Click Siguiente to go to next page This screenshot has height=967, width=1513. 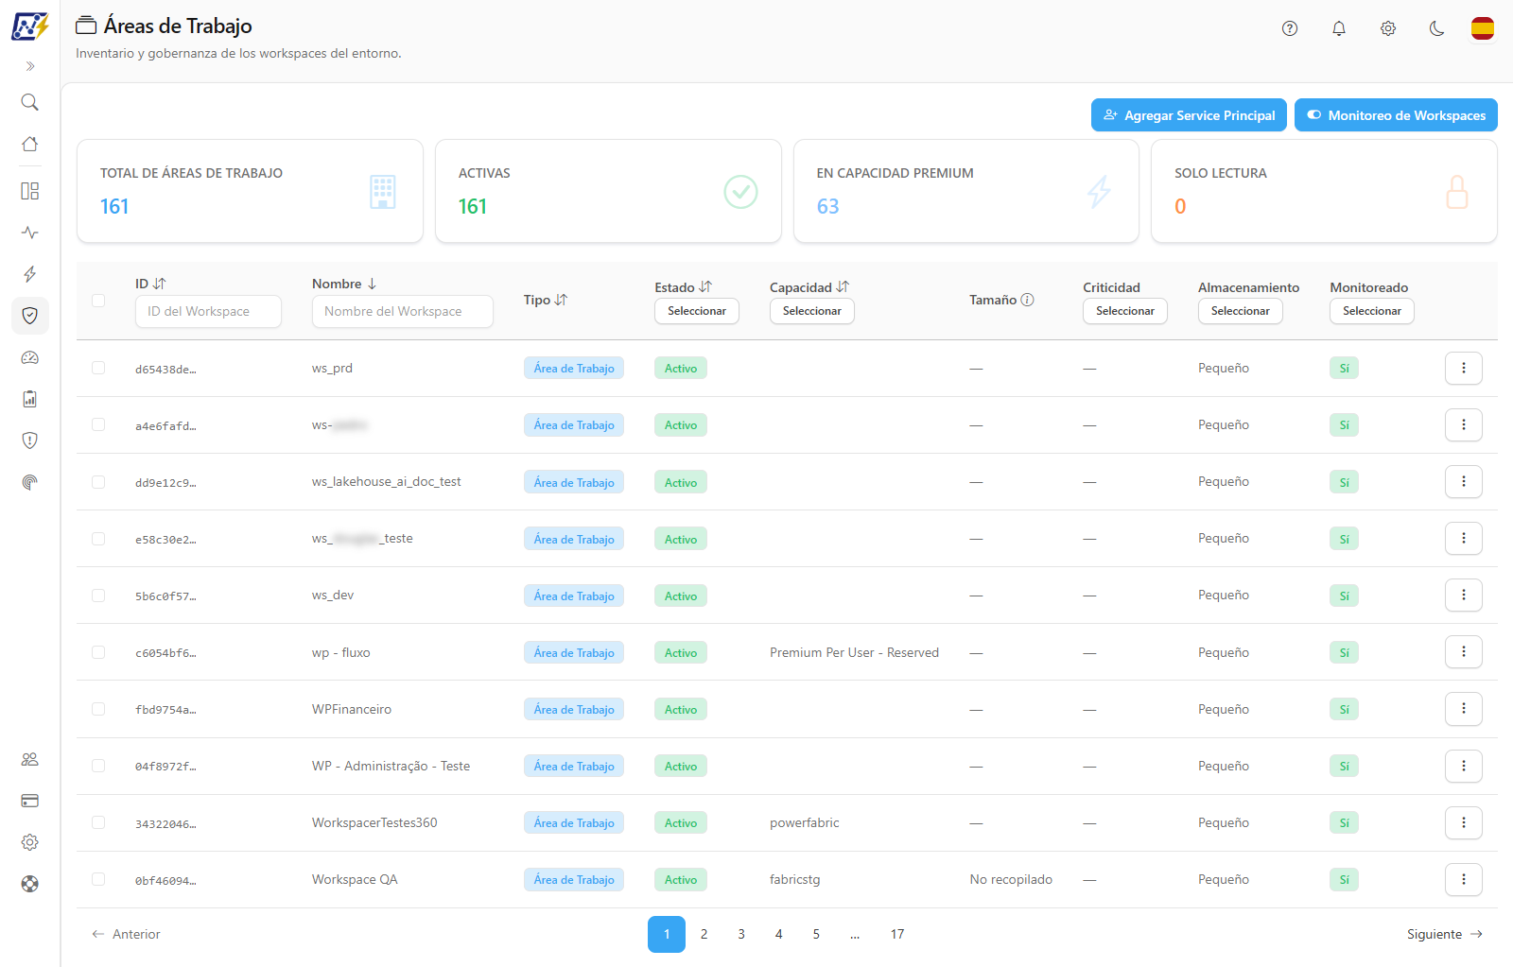pos(1445,934)
